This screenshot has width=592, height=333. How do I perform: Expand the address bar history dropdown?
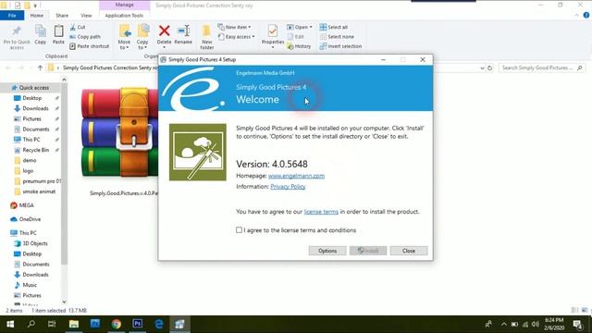coord(482,68)
